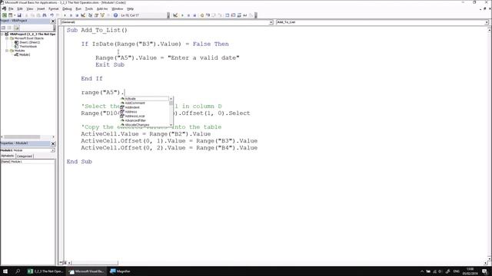Click the Find binoculars icon

pos(45,15)
